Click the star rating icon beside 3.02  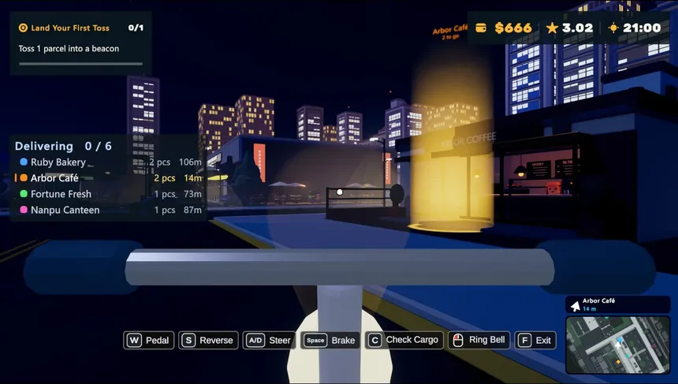click(552, 28)
